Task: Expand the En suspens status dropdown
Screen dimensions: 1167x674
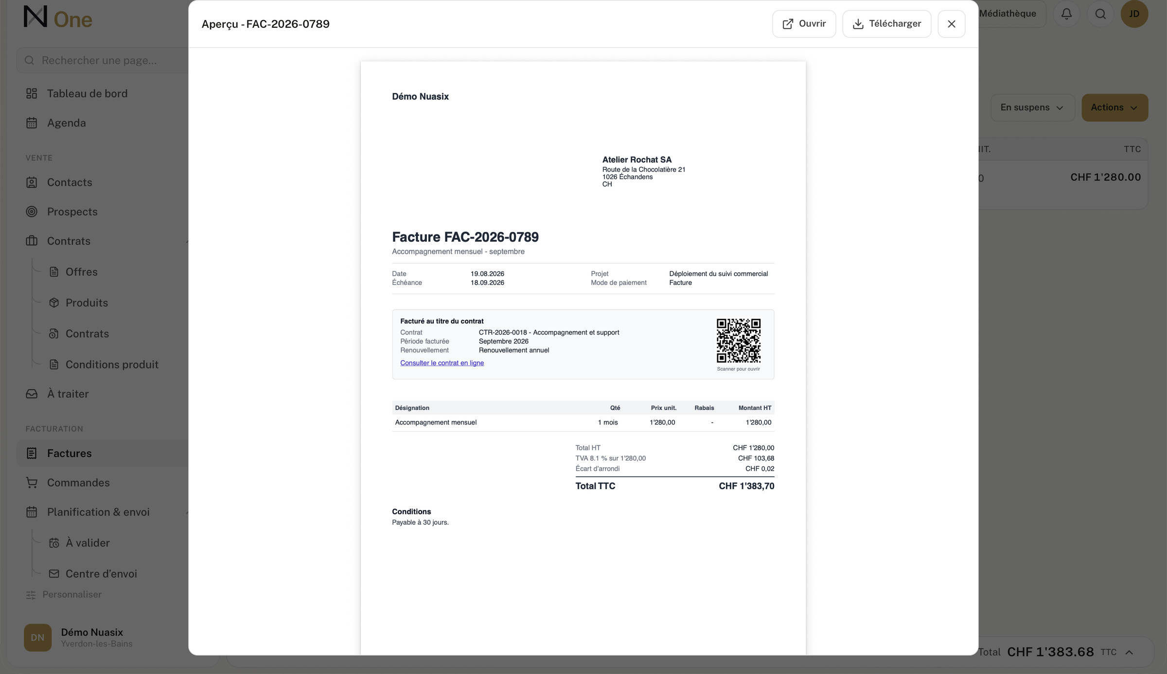Action: tap(1032, 107)
